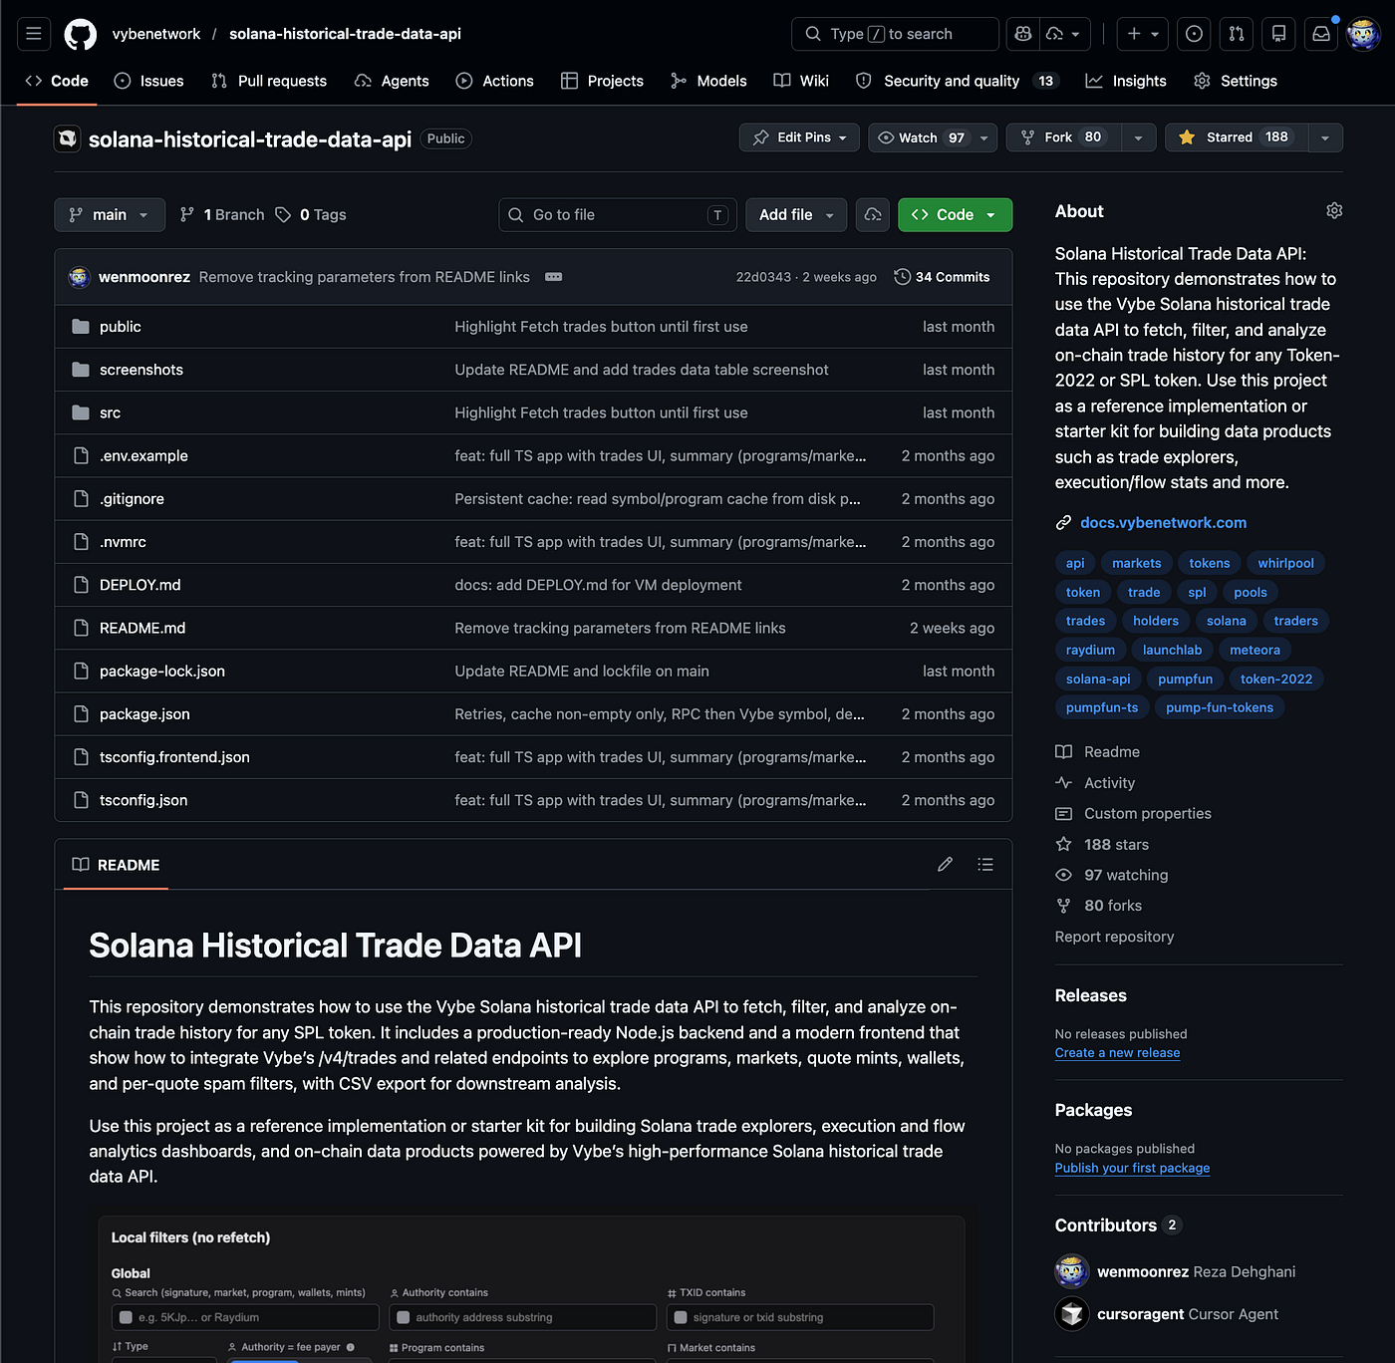Click the tag icon next to 0 Tags
Screen dimensions: 1395x1363
(283, 215)
